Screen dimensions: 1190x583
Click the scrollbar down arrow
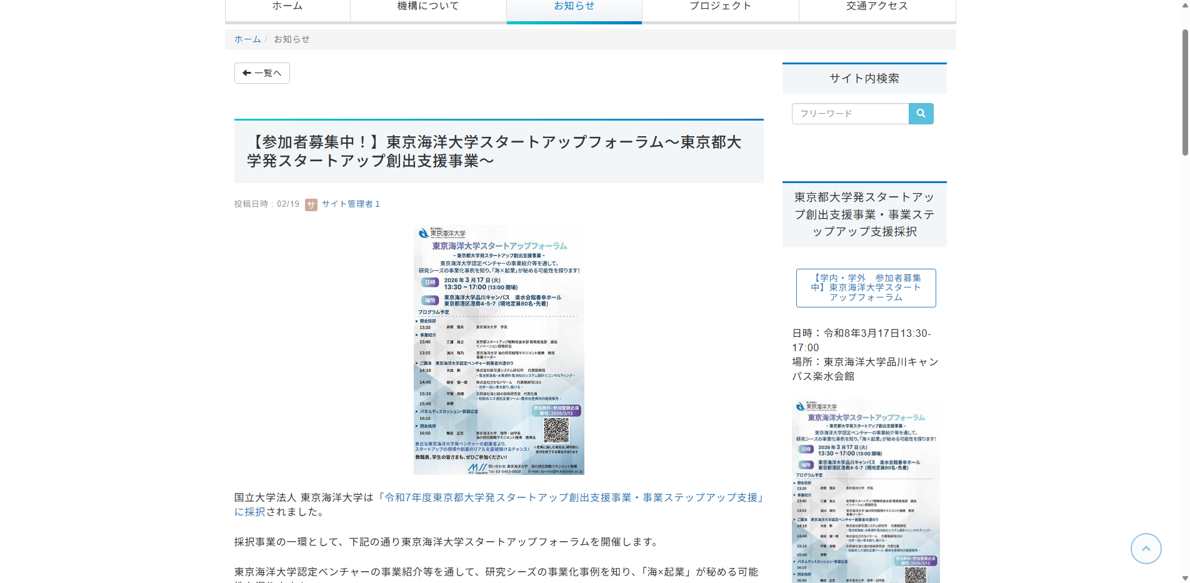[1184, 578]
